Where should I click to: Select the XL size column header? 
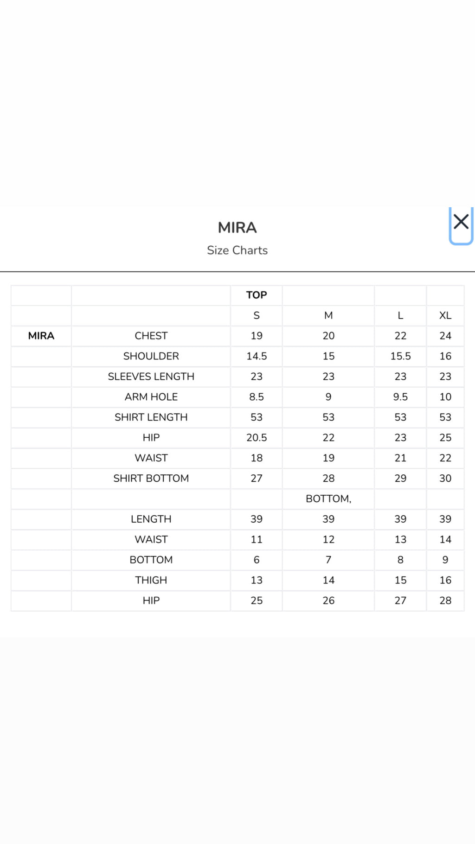pos(445,315)
